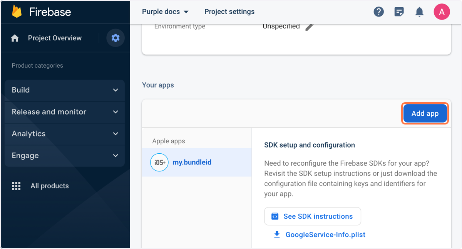Click the code icon in See SDK instructions
The image size is (462, 249).
(x=275, y=216)
